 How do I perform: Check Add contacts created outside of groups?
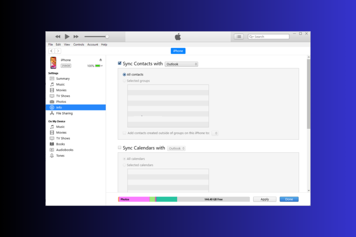125,133
